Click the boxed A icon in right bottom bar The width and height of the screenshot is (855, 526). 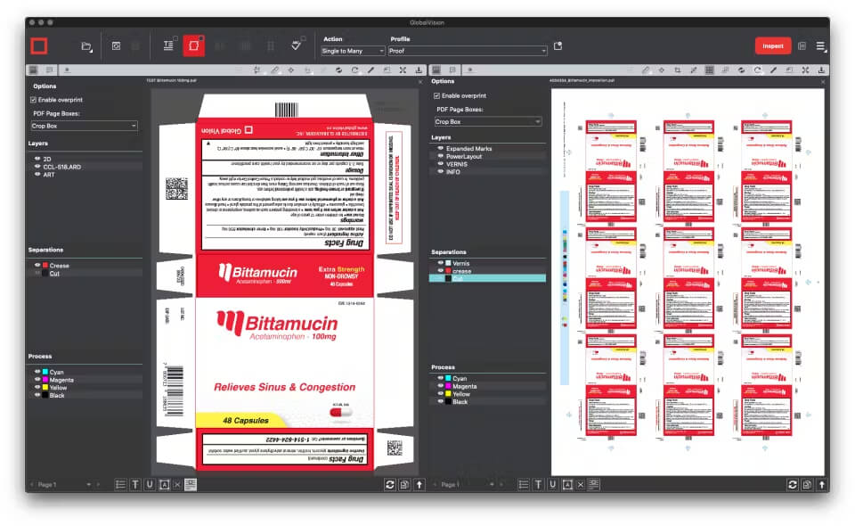point(567,484)
